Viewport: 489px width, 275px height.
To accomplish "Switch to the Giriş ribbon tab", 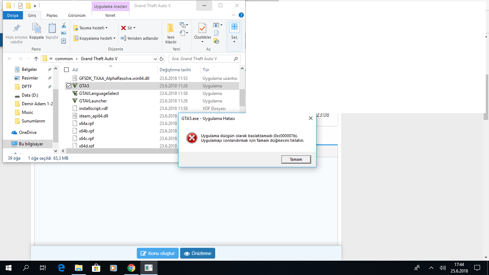I will click(x=32, y=15).
